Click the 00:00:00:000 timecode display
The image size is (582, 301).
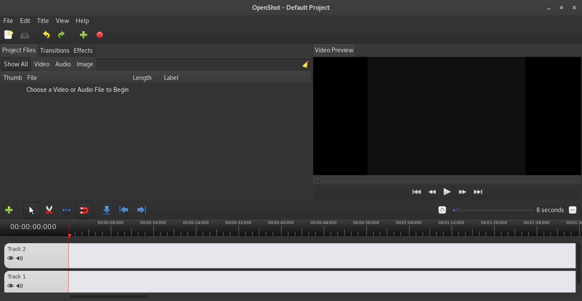[x=33, y=227]
